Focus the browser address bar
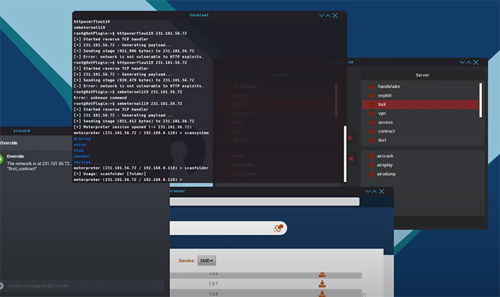 pyautogui.click(x=265, y=201)
